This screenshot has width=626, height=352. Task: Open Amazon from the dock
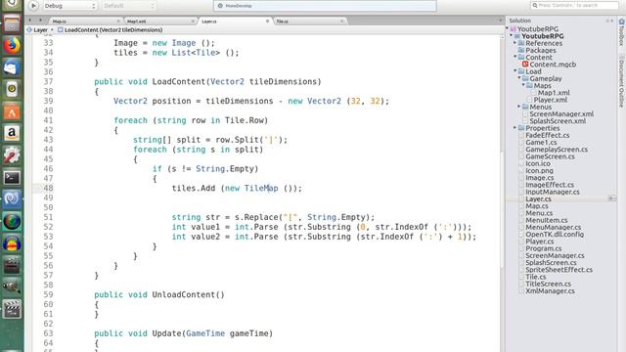click(12, 133)
